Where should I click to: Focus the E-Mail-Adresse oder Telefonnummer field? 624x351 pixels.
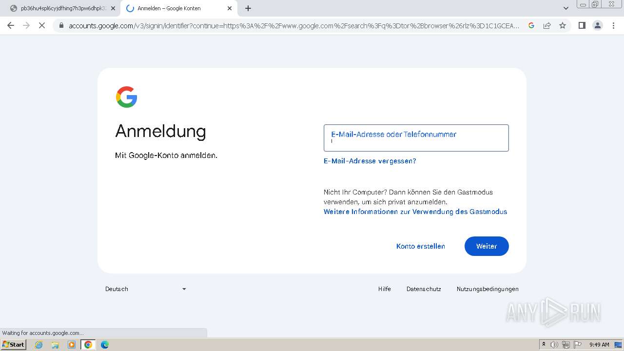click(416, 138)
